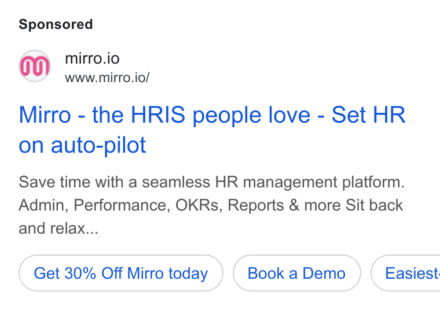This screenshot has height=310, width=440.
Task: Click the www.mirro.io/ URL text
Action: tap(107, 77)
